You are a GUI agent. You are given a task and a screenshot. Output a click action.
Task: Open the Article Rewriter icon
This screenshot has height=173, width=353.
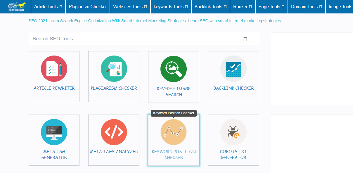click(54, 69)
